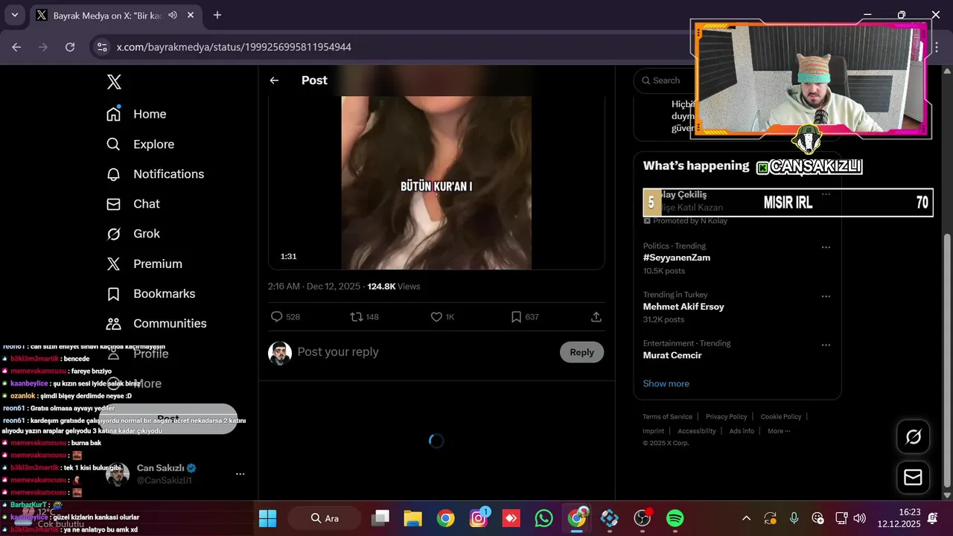Click the reply comment icon with 528
This screenshot has height=536, width=953.
point(285,316)
